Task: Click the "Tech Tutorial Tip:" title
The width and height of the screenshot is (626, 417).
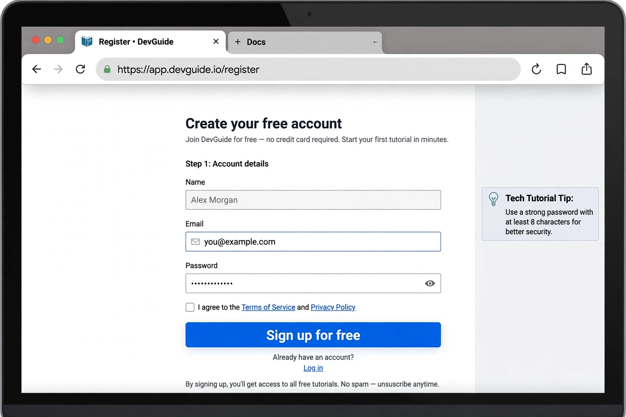Action: (x=539, y=198)
